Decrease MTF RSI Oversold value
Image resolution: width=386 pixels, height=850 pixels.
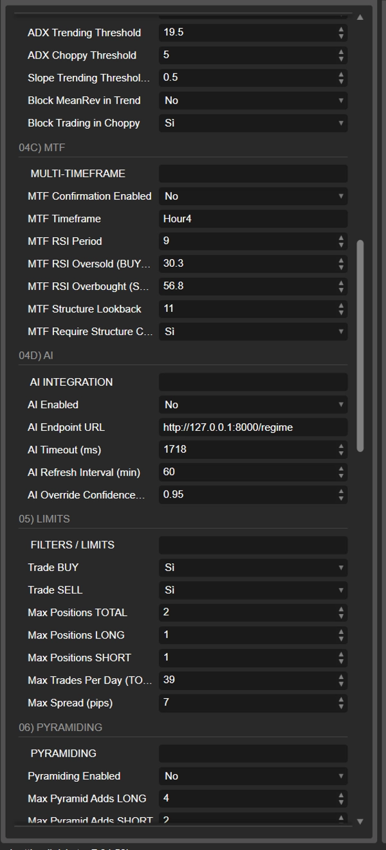pyautogui.click(x=341, y=267)
